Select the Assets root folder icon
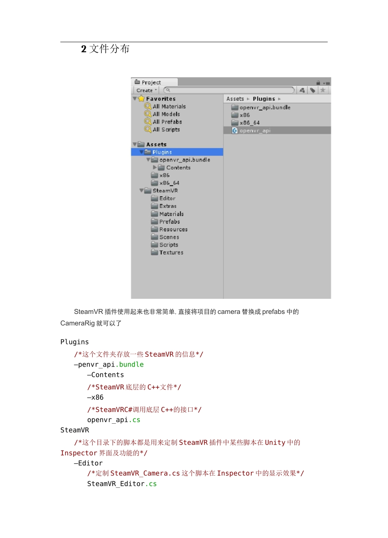Viewport: 388px width, 538px height. coord(141,144)
